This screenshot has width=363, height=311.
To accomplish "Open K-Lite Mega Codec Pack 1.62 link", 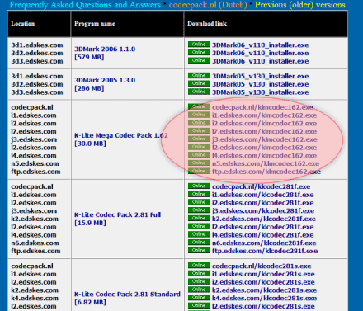I will (121, 139).
